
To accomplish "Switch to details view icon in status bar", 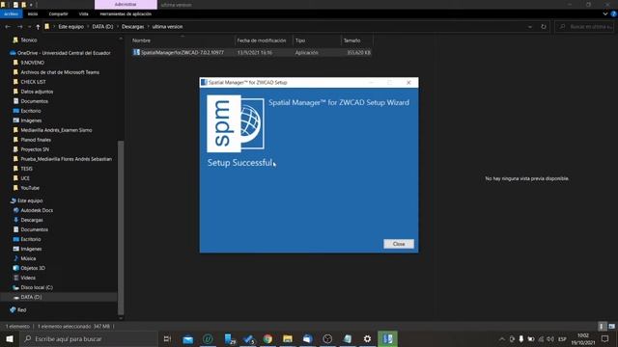I will pos(602,327).
